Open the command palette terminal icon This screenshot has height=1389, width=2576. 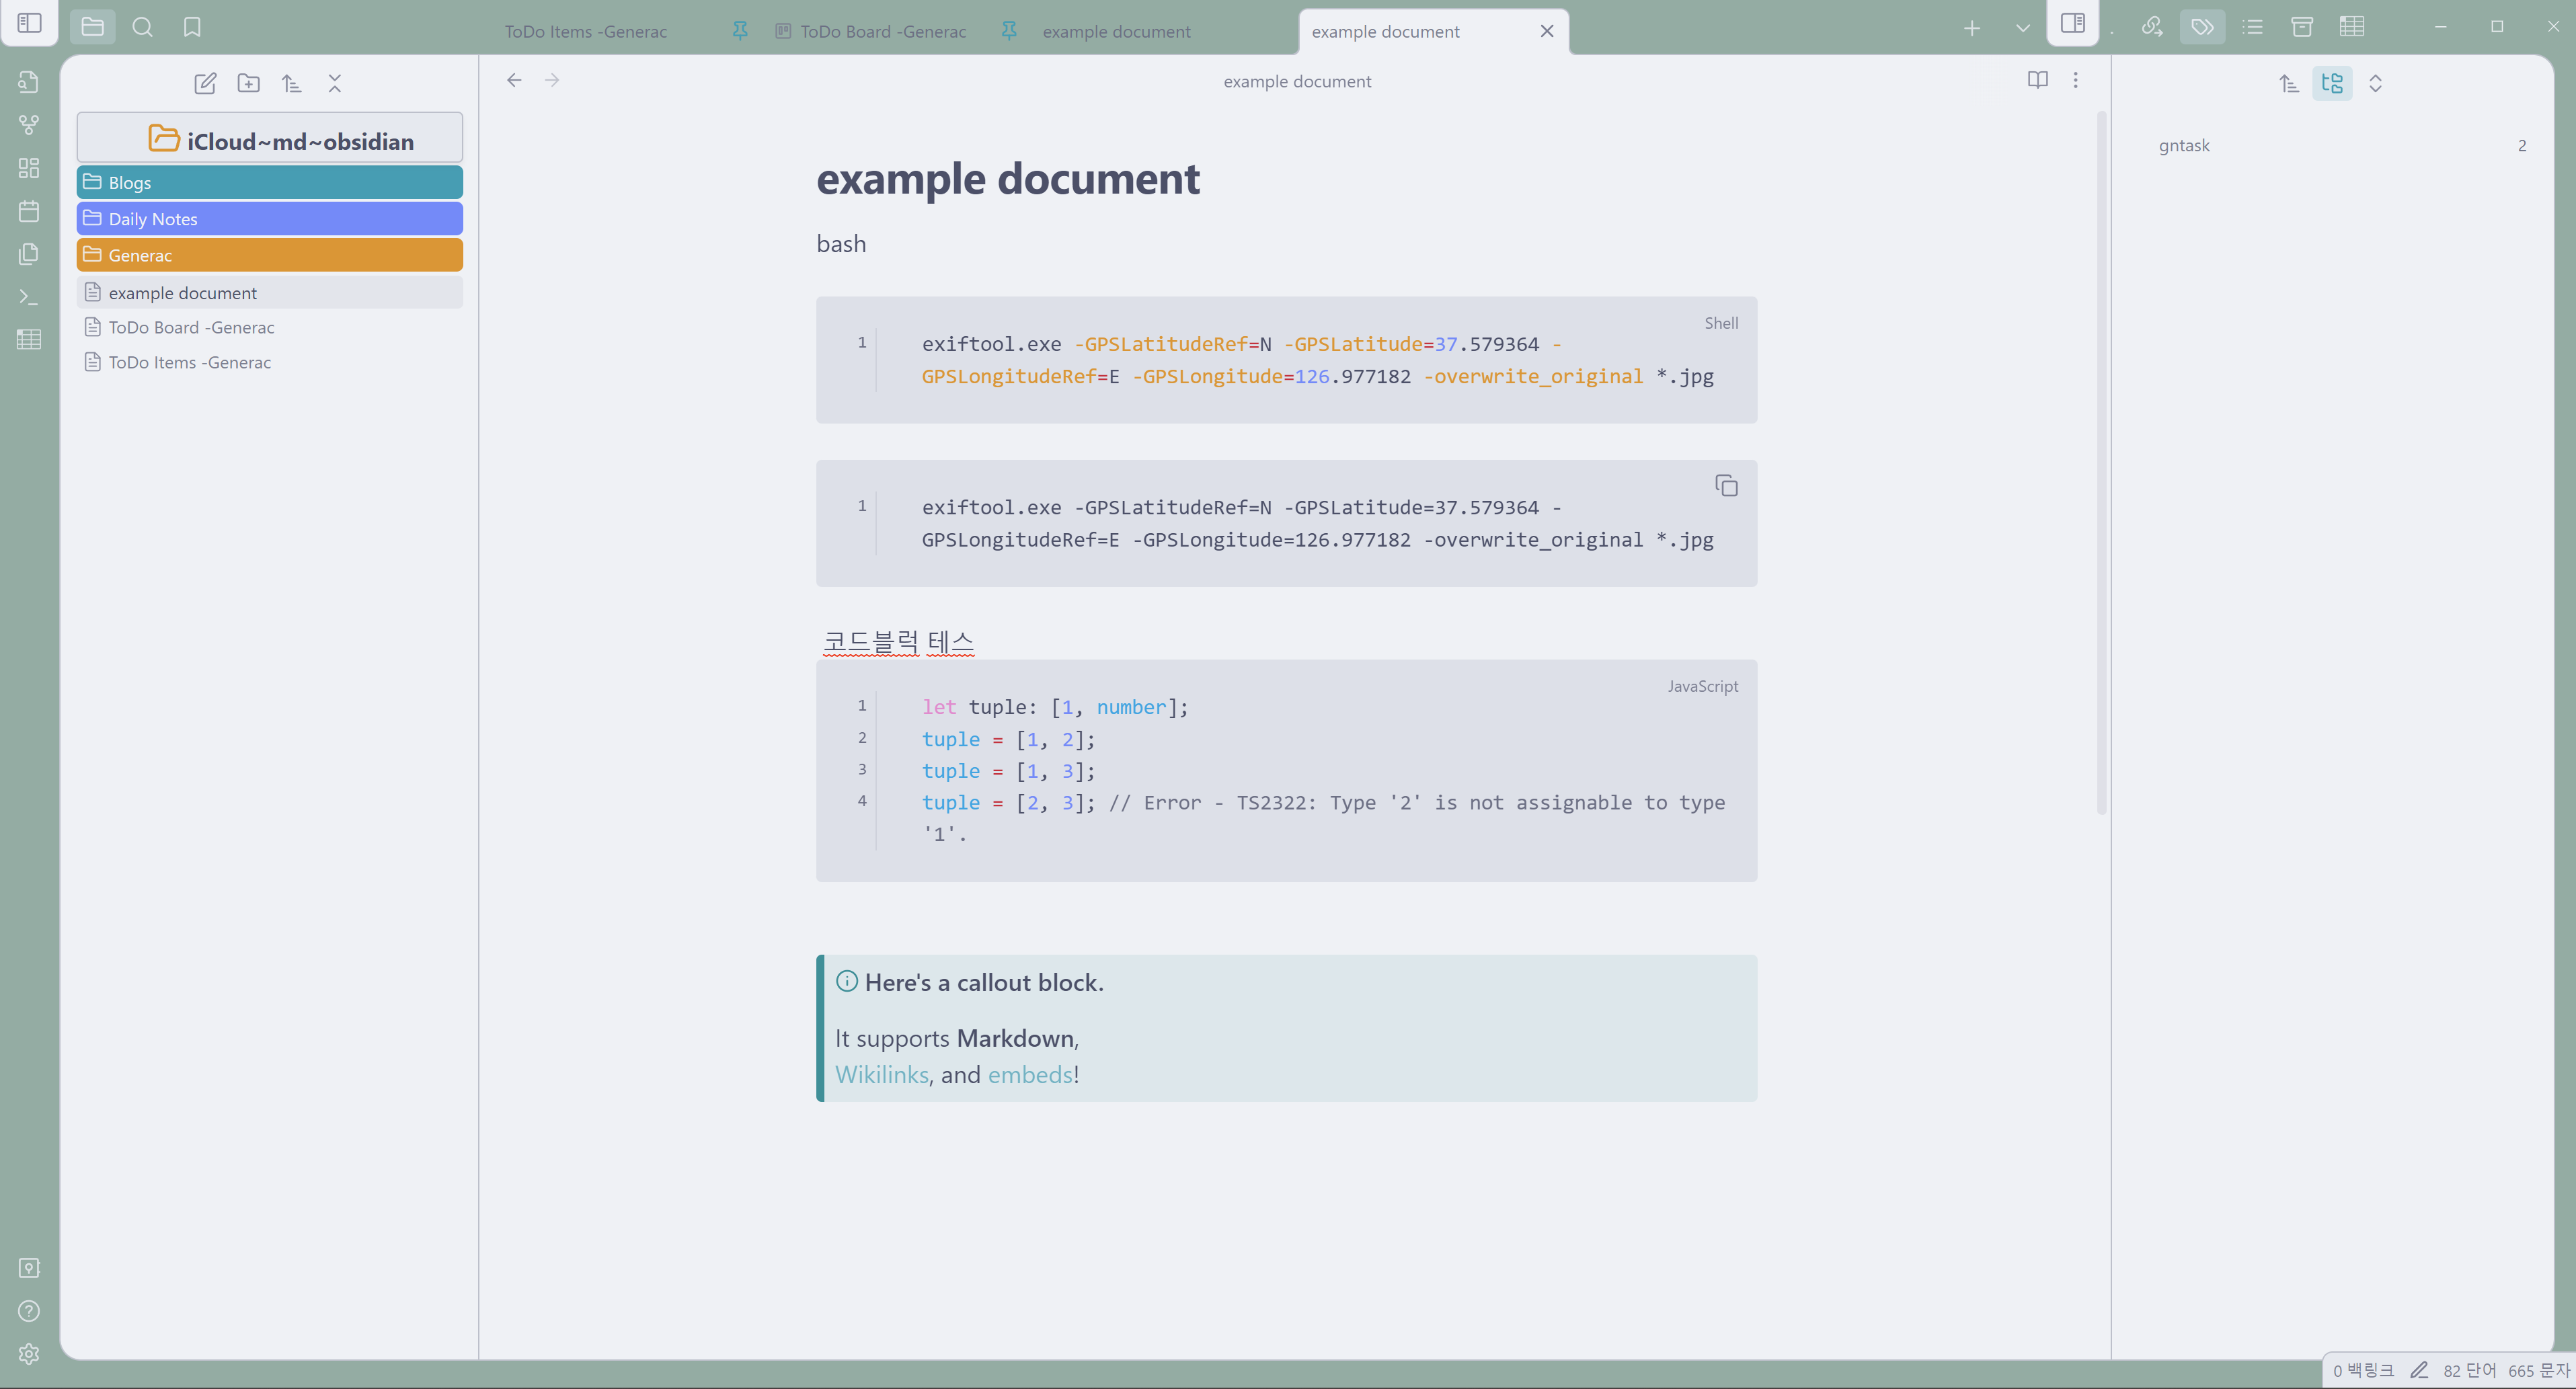(x=29, y=297)
